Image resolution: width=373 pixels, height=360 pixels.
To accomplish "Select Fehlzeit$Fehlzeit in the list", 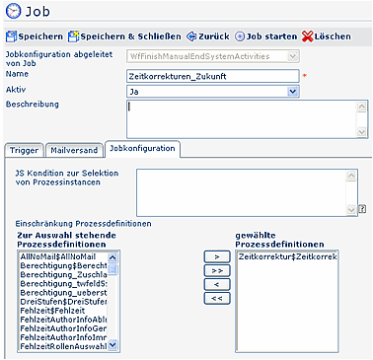I will (x=63, y=311).
